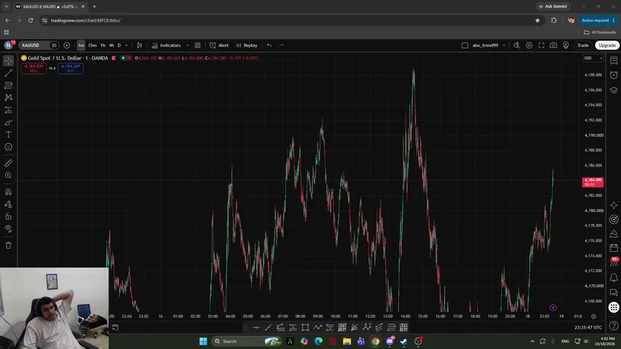Open the ideas lightbulb publish icon
The image size is (621, 349).
pos(566,45)
